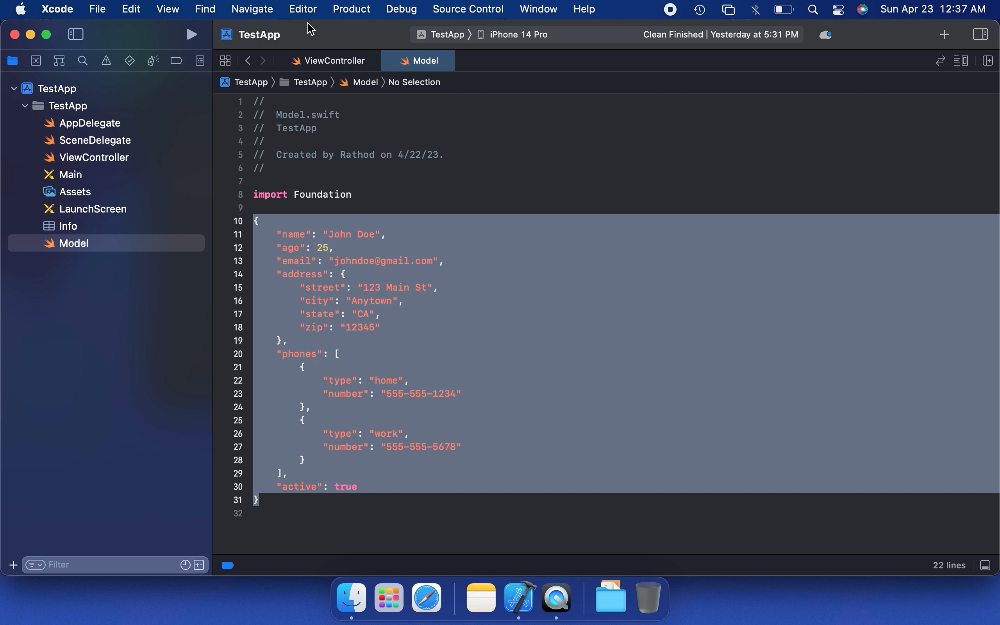Open Safari from the Dock
The image size is (1000, 625).
(x=426, y=598)
